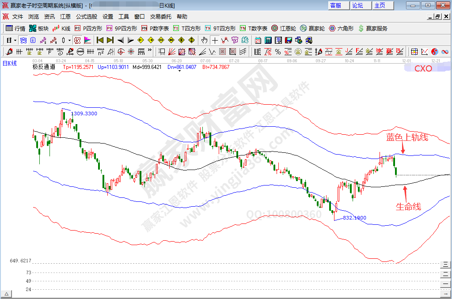The height and width of the screenshot is (299, 452).
Task: Expand the 日 period dropdown arrow
Action: pyautogui.click(x=15, y=40)
